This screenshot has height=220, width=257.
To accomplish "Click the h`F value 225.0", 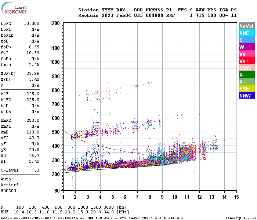I will pos(33,94).
